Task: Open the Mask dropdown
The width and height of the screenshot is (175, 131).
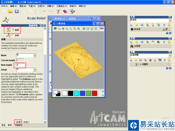Action: coord(35,56)
